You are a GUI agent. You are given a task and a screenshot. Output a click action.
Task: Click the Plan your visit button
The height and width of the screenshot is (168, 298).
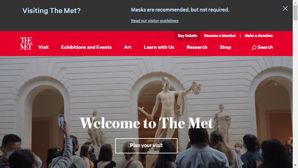coord(146,146)
